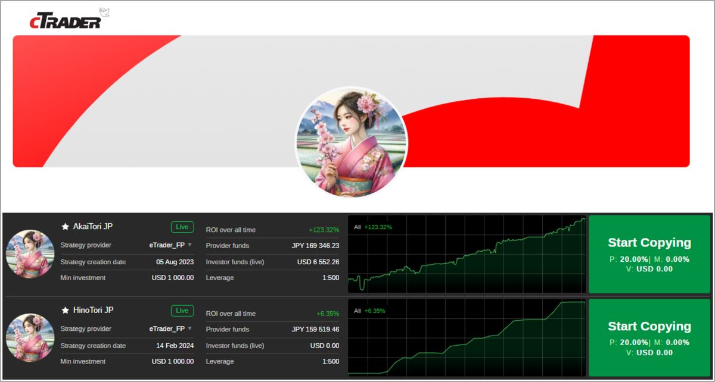Select the HinoTori JP strategy name

tap(94, 310)
